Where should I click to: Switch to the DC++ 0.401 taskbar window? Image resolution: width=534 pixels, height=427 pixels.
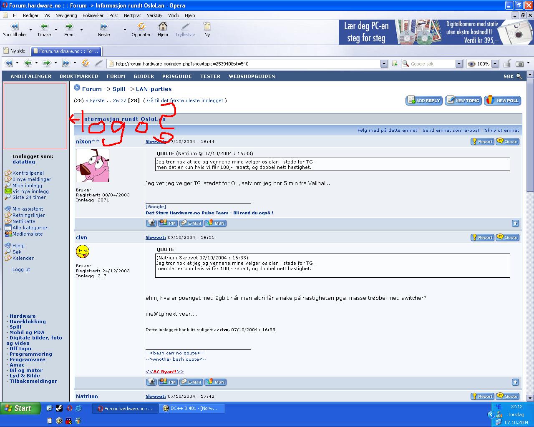coord(192,409)
